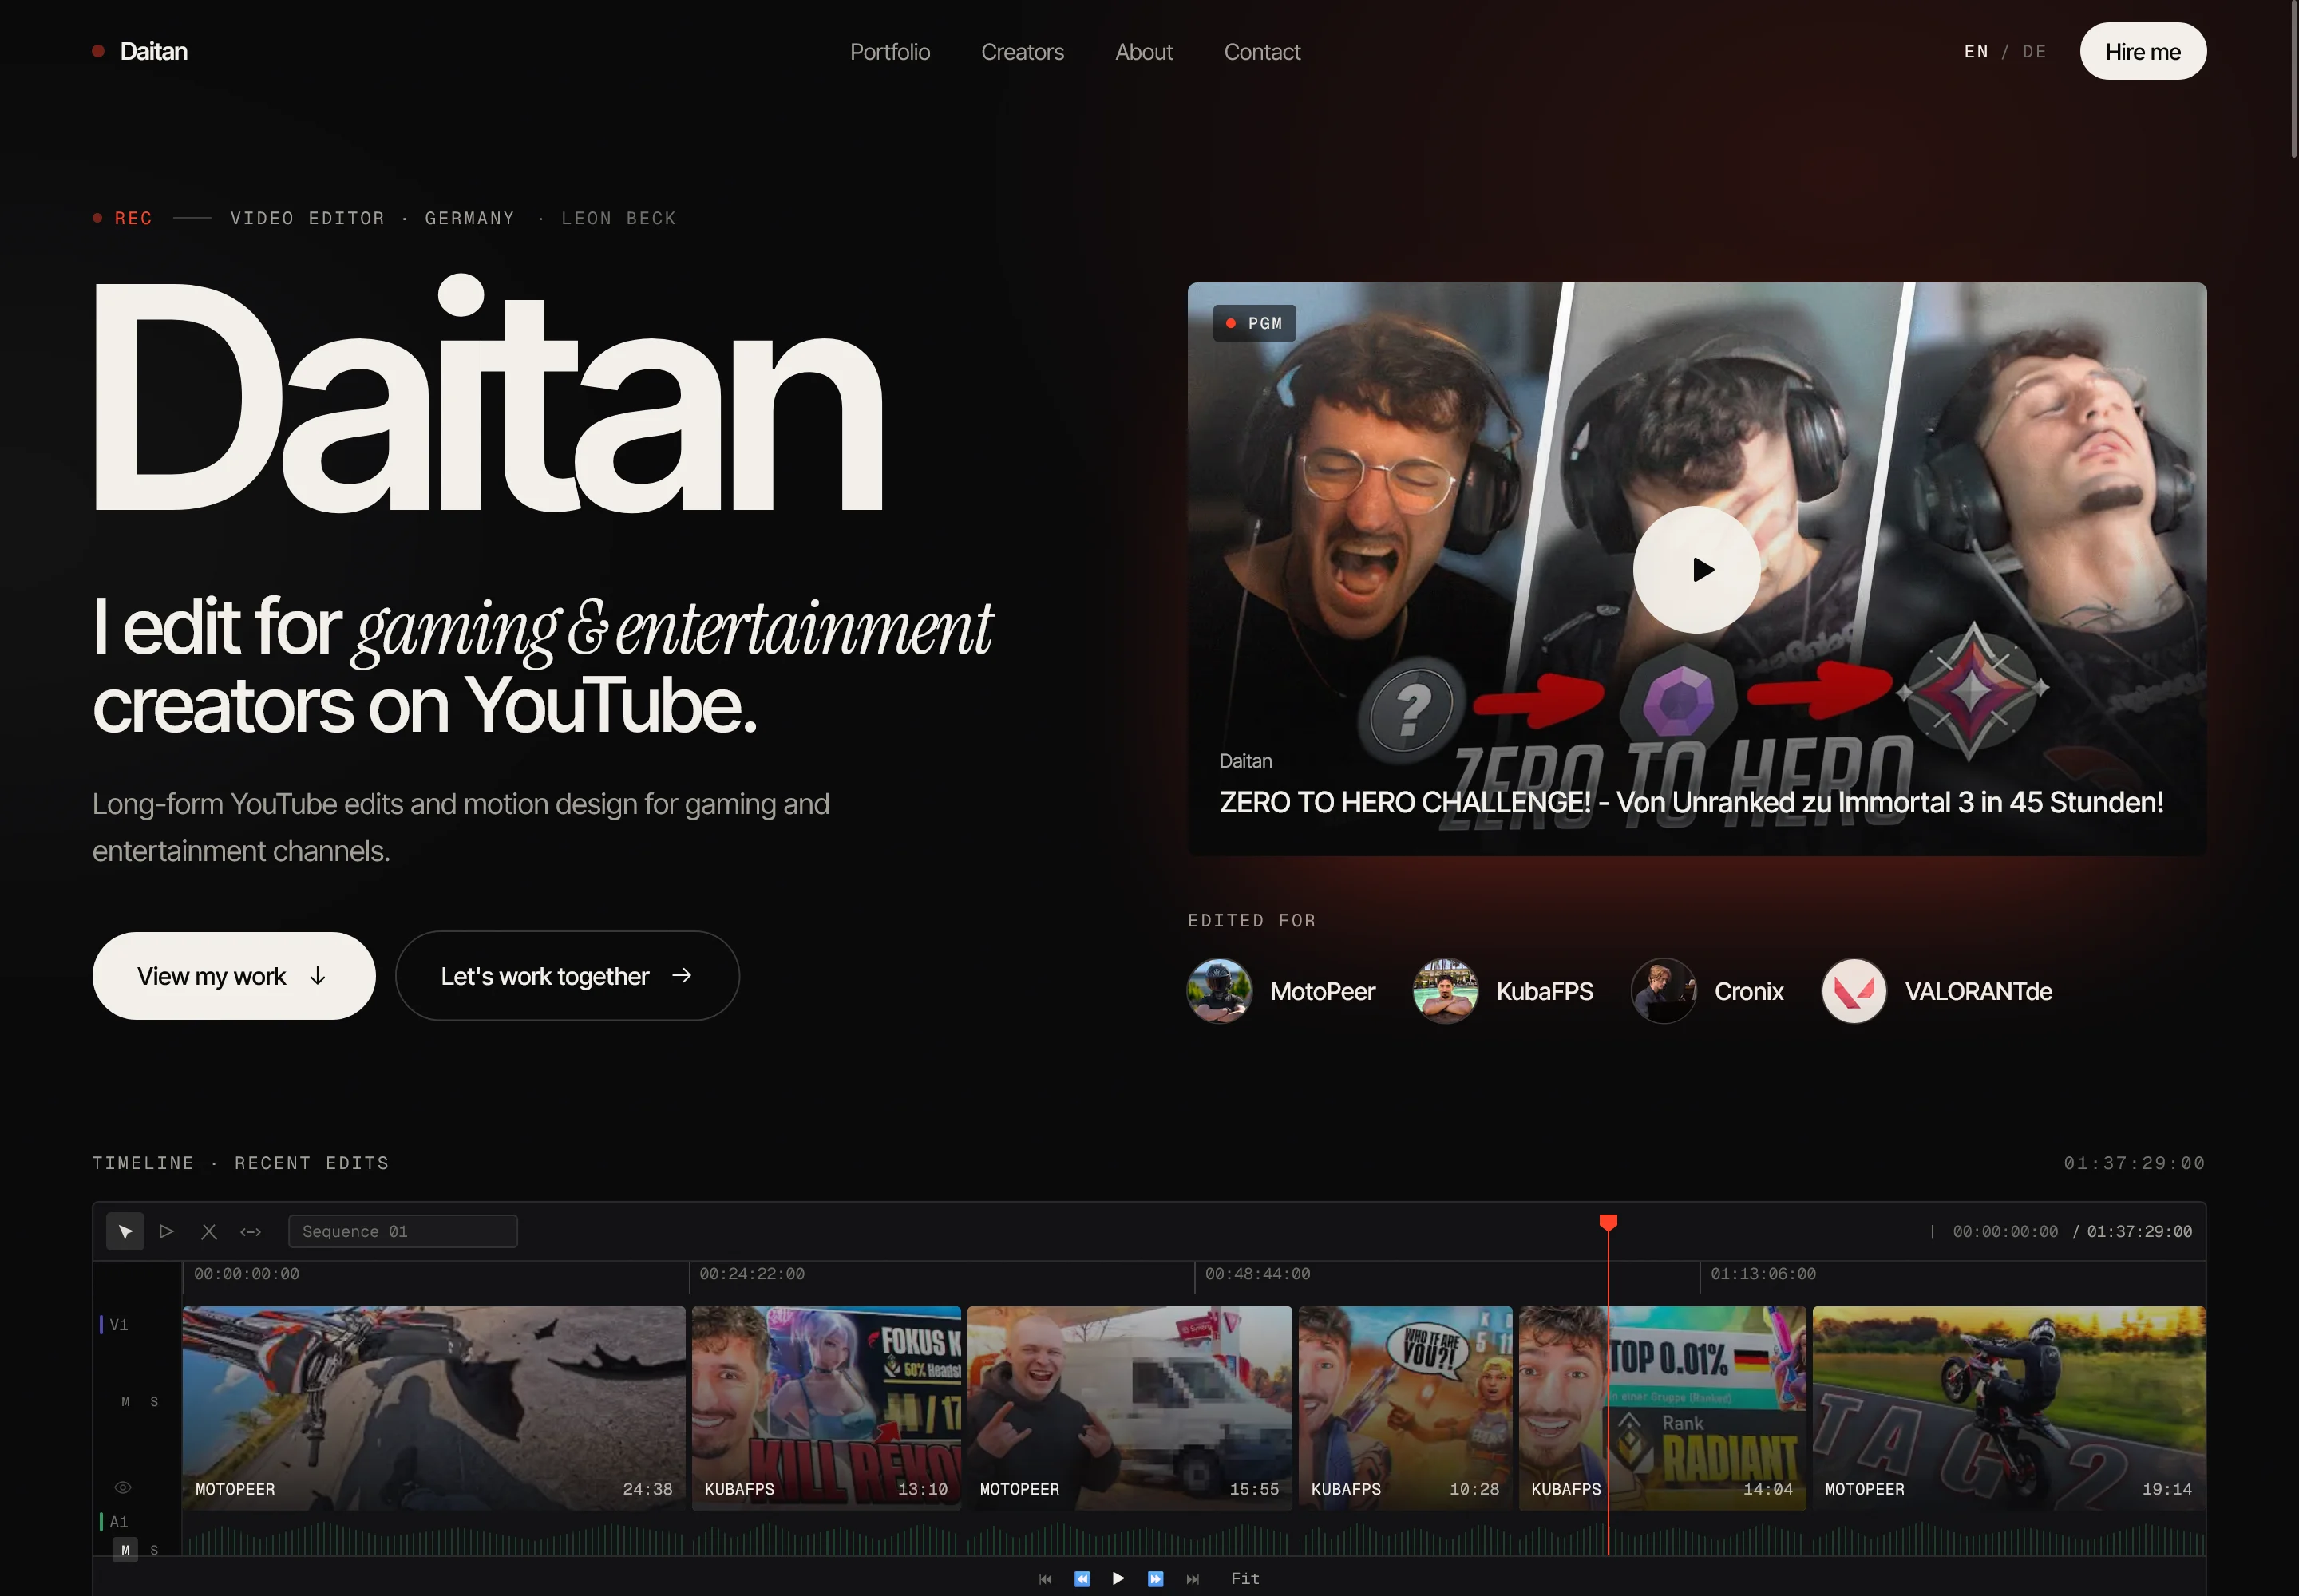Screen dimensions: 2299x1596
Task: Open the KUBAFPS 14:04 clip
Action: coord(1663,1408)
